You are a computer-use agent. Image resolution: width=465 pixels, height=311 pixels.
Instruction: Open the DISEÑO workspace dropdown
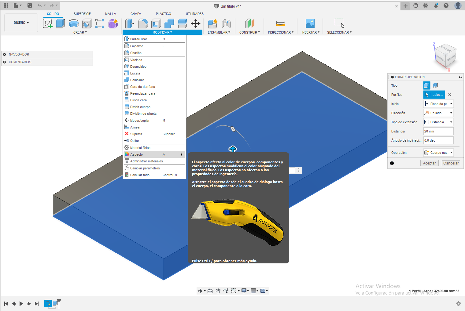pos(21,23)
